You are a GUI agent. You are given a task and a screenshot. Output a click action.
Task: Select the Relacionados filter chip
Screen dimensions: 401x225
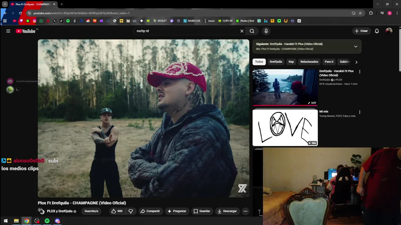point(309,62)
